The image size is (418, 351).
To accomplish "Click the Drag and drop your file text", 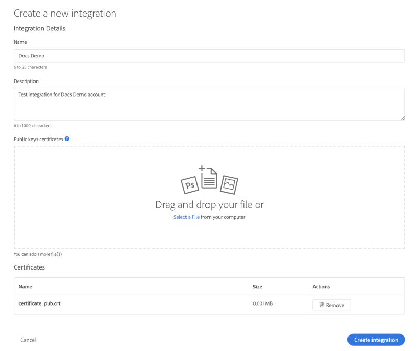I will click(209, 205).
